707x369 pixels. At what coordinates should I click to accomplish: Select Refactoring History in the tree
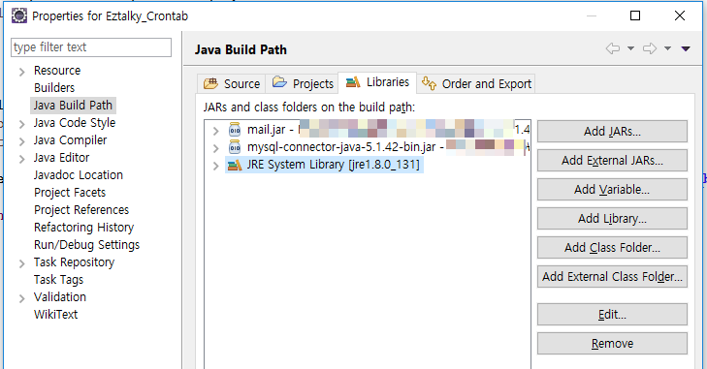83,228
